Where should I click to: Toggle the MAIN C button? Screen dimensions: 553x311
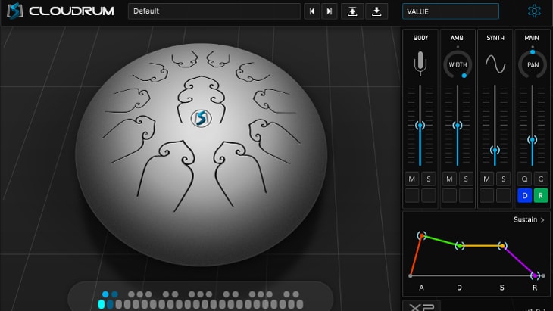[x=541, y=179]
